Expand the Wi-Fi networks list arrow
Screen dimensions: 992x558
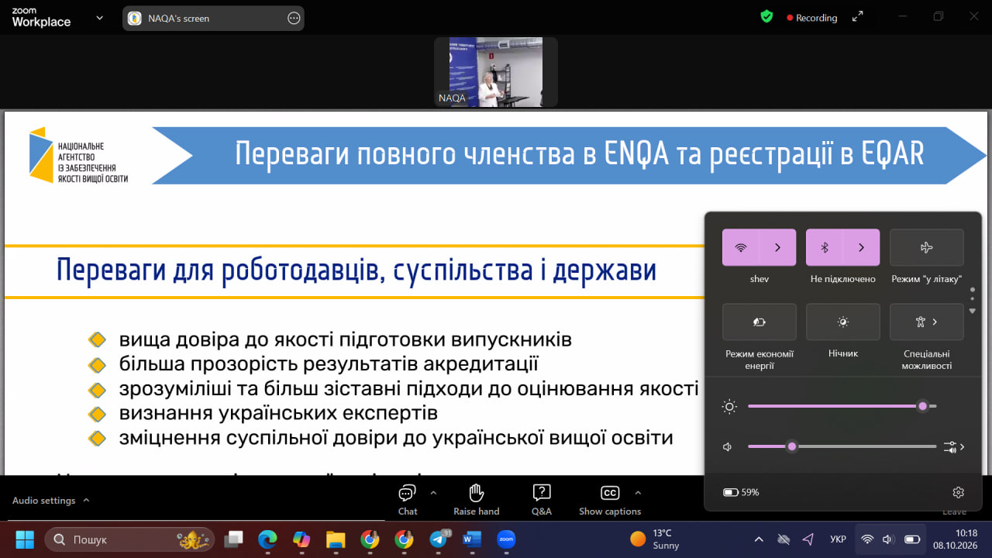point(778,247)
